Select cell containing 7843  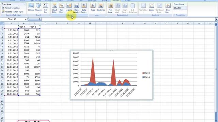tap(24, 54)
